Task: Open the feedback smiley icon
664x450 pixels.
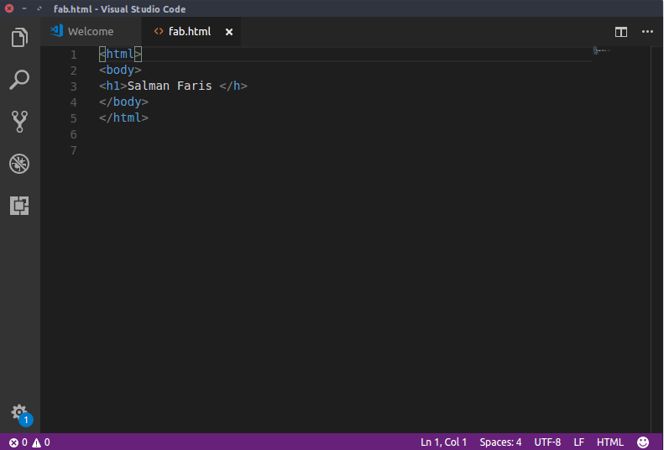Action: (643, 442)
